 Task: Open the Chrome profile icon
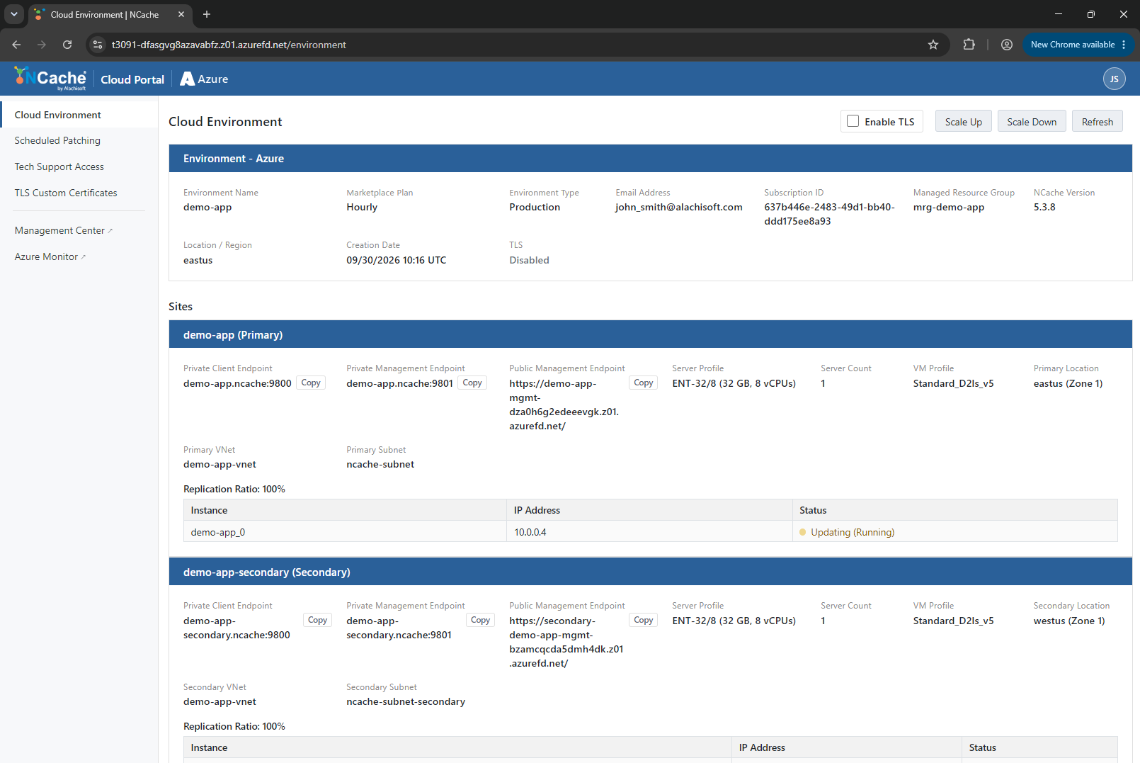pos(1006,45)
